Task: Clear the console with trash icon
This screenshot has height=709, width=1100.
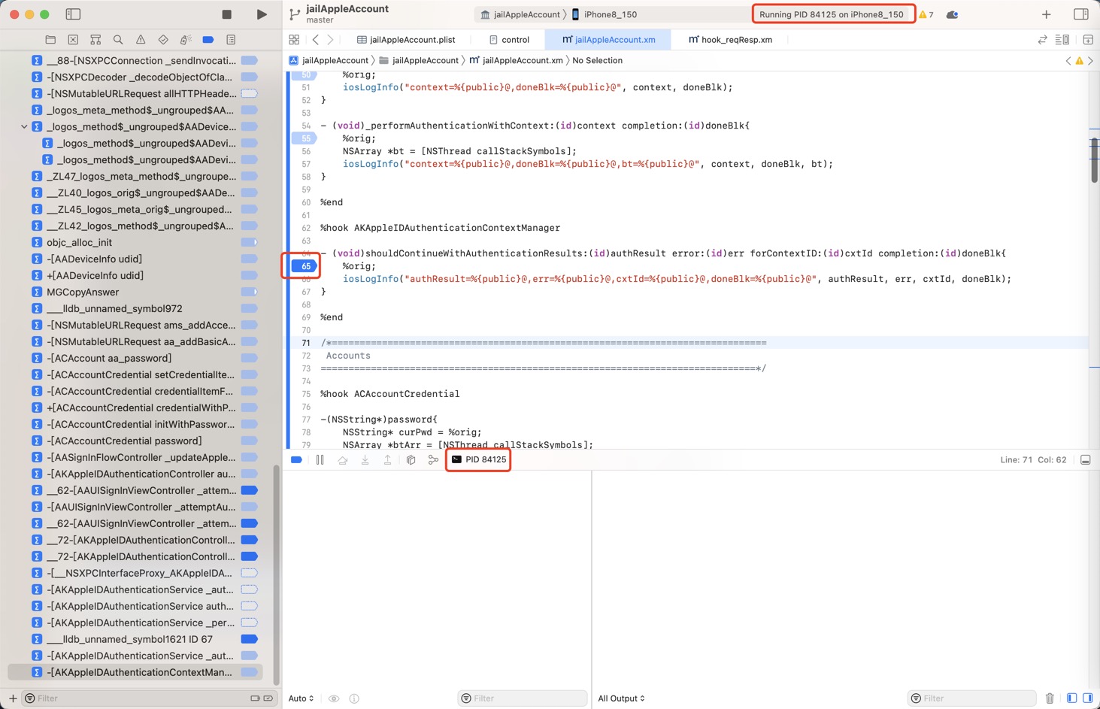Action: tap(1050, 698)
